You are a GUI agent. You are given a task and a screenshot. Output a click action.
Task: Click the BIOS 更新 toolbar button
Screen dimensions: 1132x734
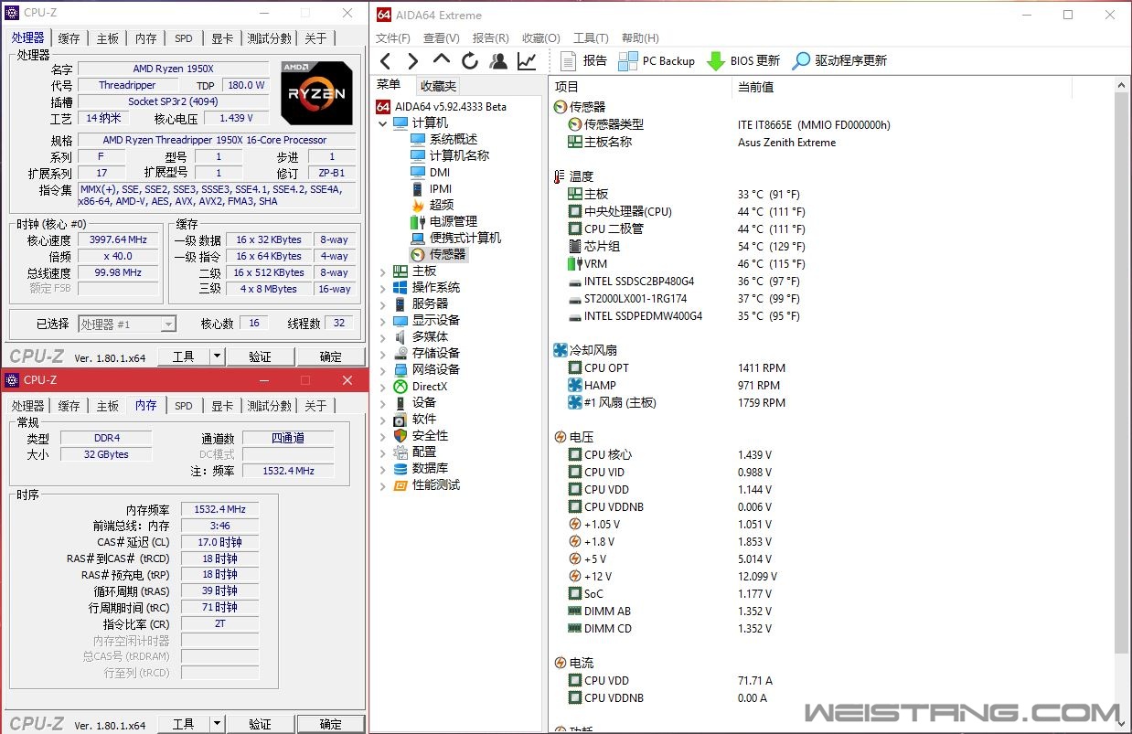click(743, 61)
